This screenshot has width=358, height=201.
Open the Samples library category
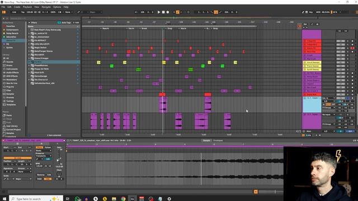10,94
